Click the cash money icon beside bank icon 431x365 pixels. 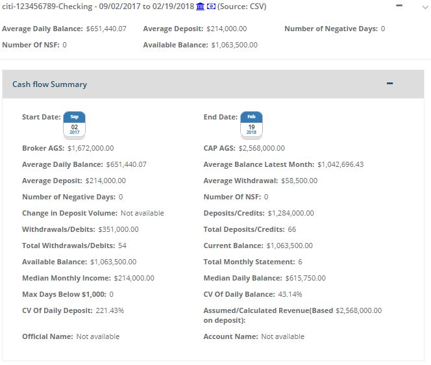point(211,6)
